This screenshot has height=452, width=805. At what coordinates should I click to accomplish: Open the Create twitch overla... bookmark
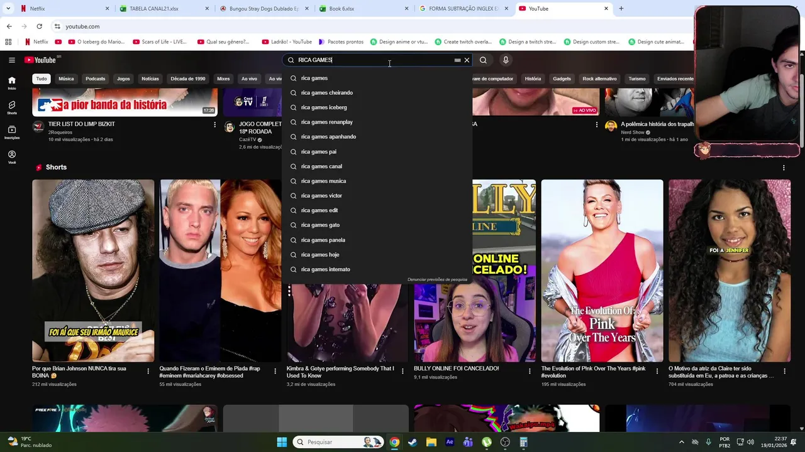click(463, 42)
